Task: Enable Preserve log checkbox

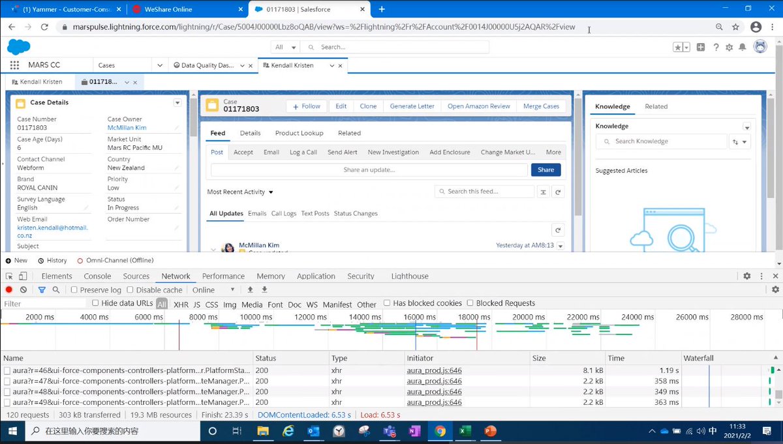Action: [74, 289]
